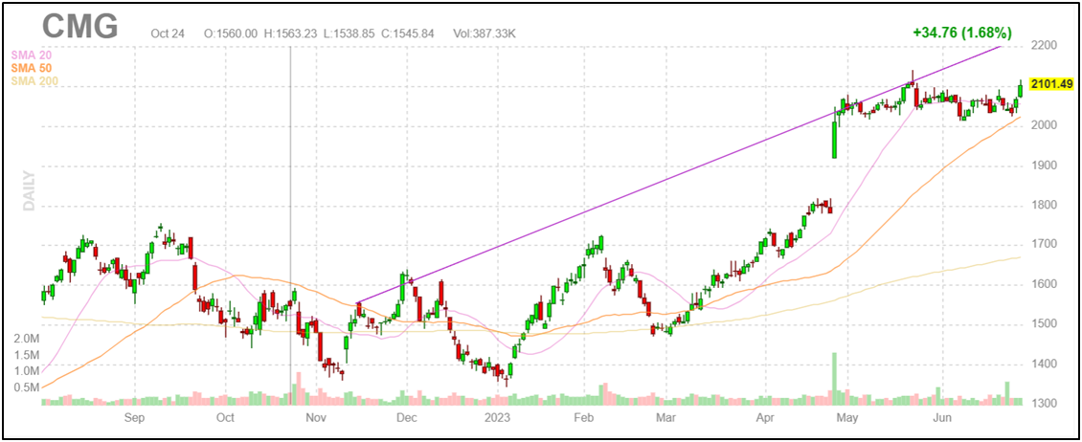The width and height of the screenshot is (1082, 442).
Task: Click the CMG ticker symbol title
Action: click(80, 26)
